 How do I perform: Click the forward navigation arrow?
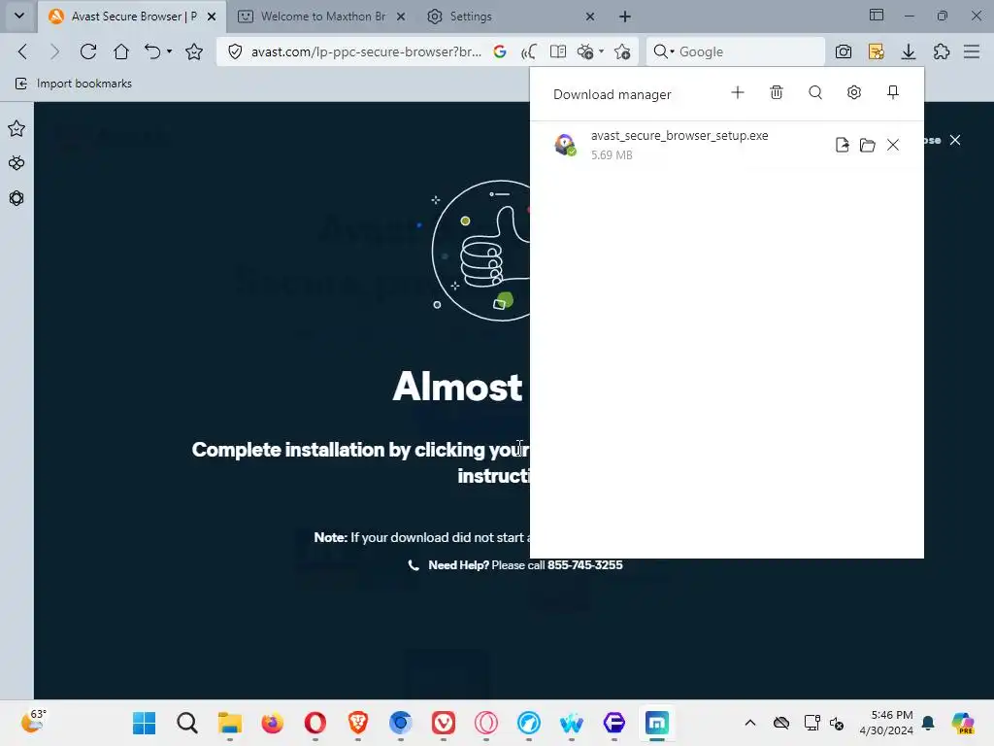(55, 51)
